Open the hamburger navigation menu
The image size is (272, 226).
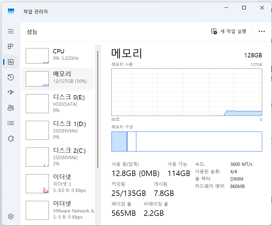coord(11,31)
